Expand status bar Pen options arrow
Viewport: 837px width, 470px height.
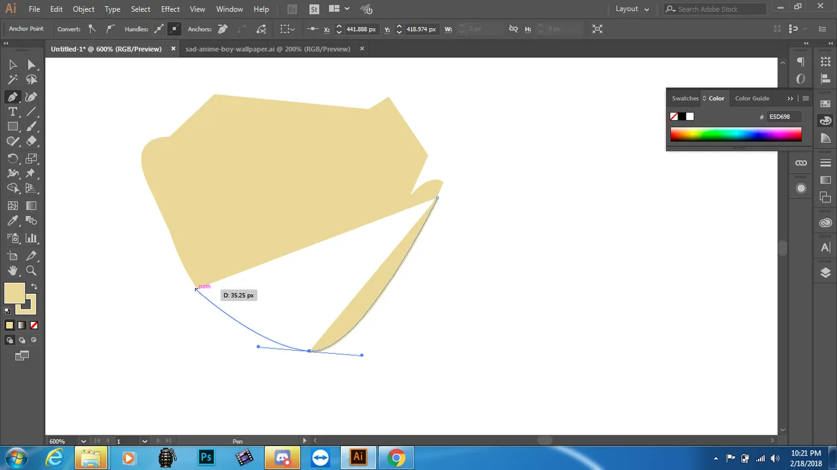point(304,441)
